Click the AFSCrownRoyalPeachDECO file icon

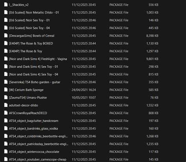[x=6, y=113]
